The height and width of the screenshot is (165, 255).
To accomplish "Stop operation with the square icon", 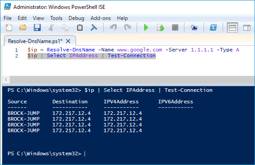I will [x=175, y=27].
